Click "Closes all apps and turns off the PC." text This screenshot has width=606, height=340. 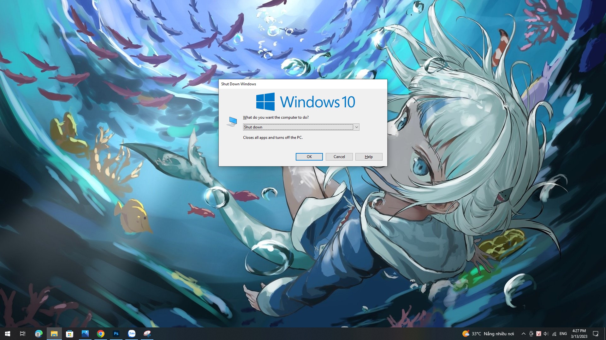coord(273,138)
